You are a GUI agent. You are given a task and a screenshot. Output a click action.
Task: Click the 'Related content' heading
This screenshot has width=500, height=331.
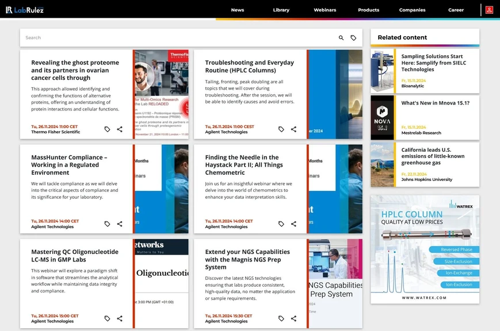[x=402, y=37]
